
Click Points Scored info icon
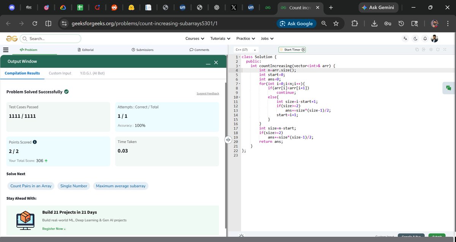35,142
